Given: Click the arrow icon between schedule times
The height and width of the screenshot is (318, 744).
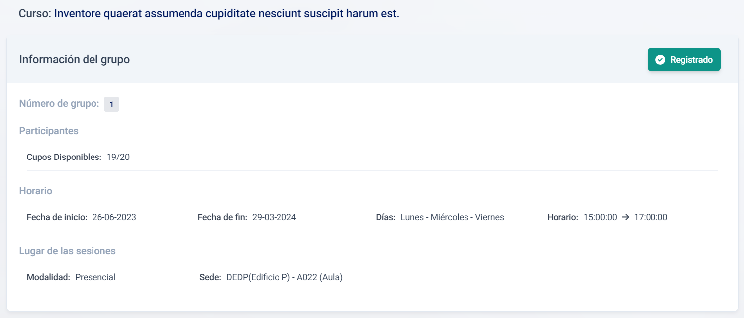Looking at the screenshot, I should coord(626,217).
